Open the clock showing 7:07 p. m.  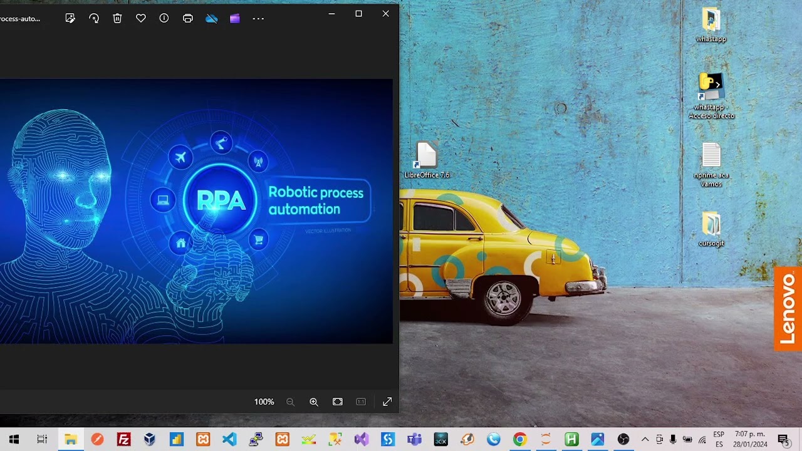click(750, 439)
